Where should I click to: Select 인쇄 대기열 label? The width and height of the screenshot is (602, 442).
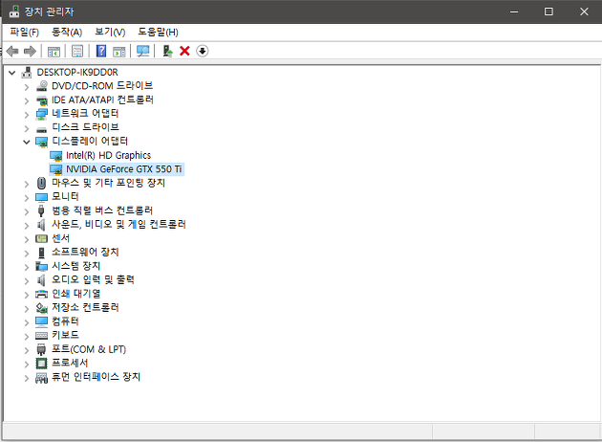point(76,294)
